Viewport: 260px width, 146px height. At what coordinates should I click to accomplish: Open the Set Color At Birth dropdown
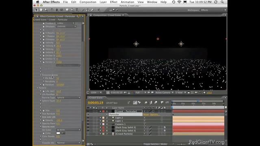tap(68, 130)
